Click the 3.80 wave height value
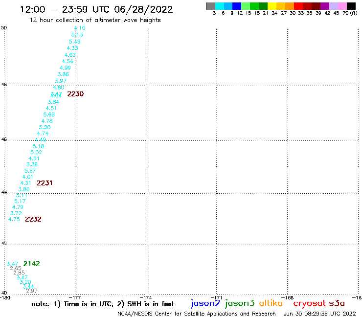This screenshot has width=362, height=318. click(24, 189)
